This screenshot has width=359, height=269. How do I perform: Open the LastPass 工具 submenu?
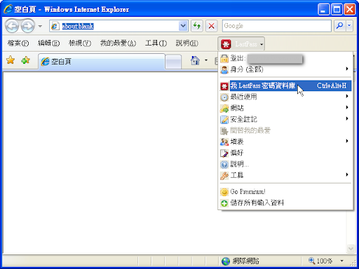coord(285,175)
